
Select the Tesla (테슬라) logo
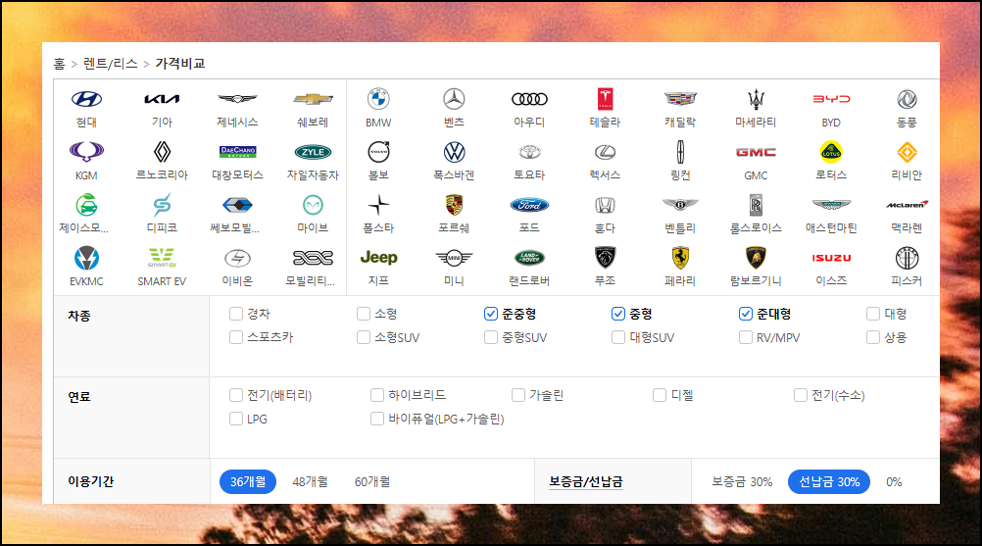coord(605,99)
